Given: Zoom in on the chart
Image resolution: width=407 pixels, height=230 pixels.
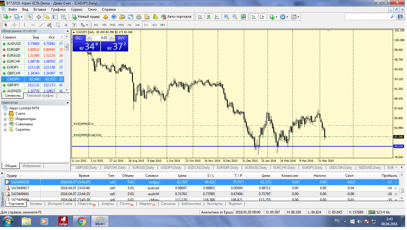Looking at the screenshot, I should coord(227,17).
